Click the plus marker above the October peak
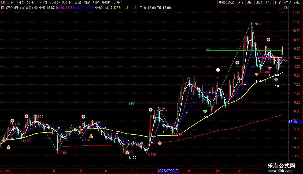The width and height of the screenshot is (303, 174). (x=218, y=70)
